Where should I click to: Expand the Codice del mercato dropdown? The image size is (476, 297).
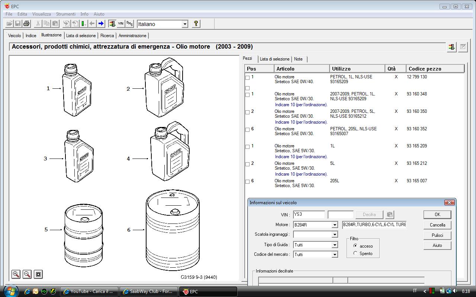pyautogui.click(x=334, y=255)
